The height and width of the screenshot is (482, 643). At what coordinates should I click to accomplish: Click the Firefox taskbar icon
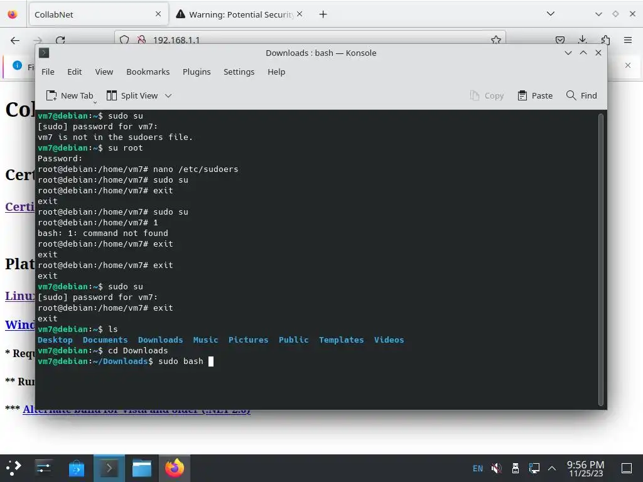(x=175, y=468)
